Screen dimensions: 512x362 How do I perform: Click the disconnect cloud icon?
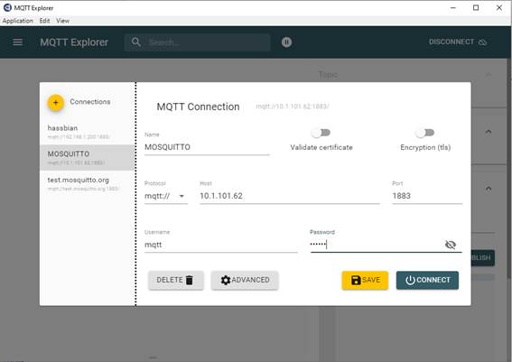(482, 42)
